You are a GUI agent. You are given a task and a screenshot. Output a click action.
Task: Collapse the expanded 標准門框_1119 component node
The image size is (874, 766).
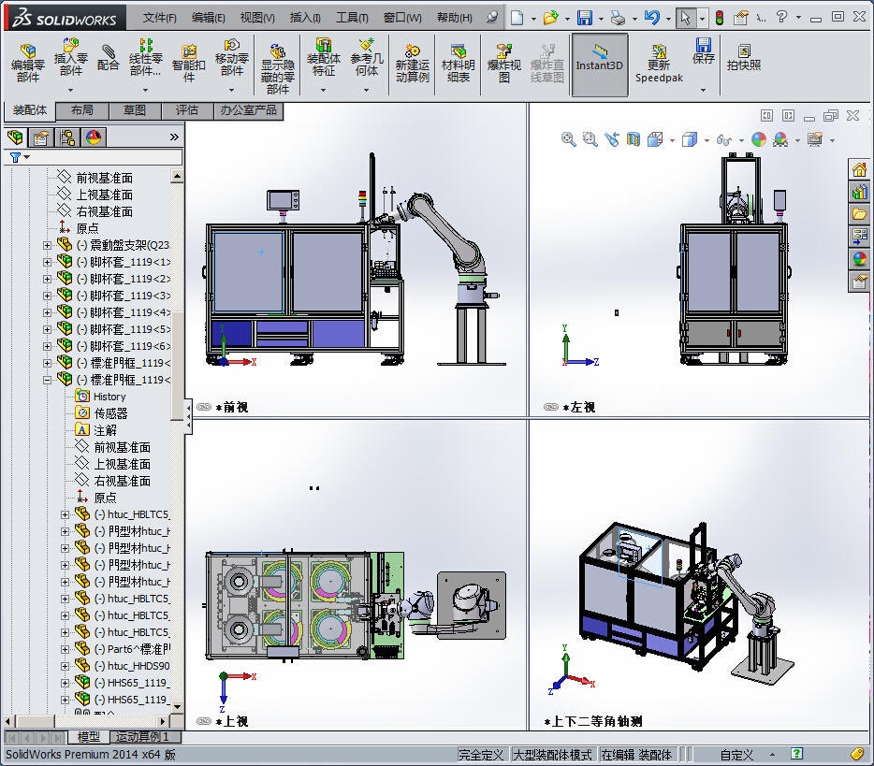[48, 380]
